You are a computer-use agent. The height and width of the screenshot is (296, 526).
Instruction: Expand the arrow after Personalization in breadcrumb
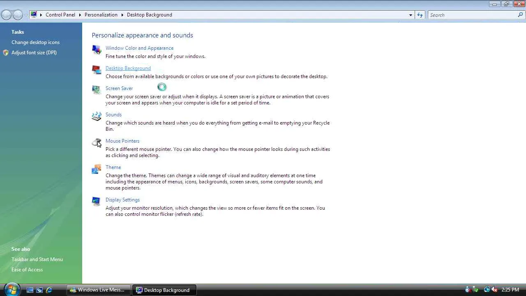click(x=122, y=15)
